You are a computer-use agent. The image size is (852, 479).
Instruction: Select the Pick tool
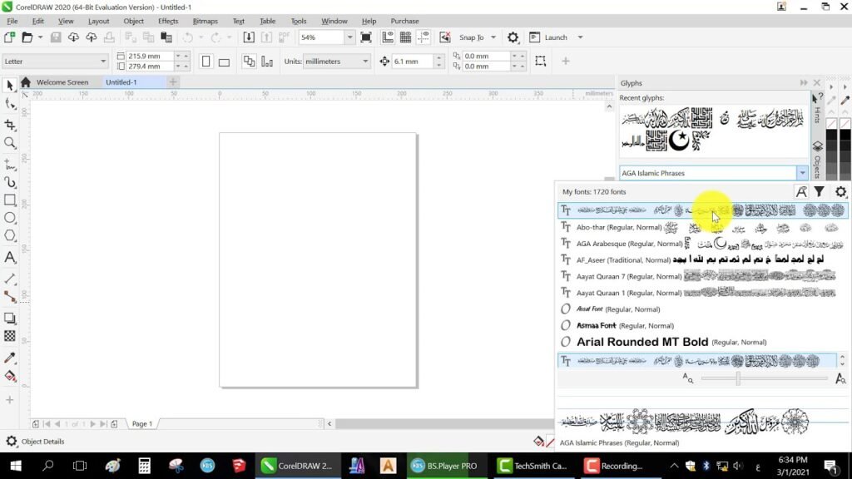click(10, 86)
